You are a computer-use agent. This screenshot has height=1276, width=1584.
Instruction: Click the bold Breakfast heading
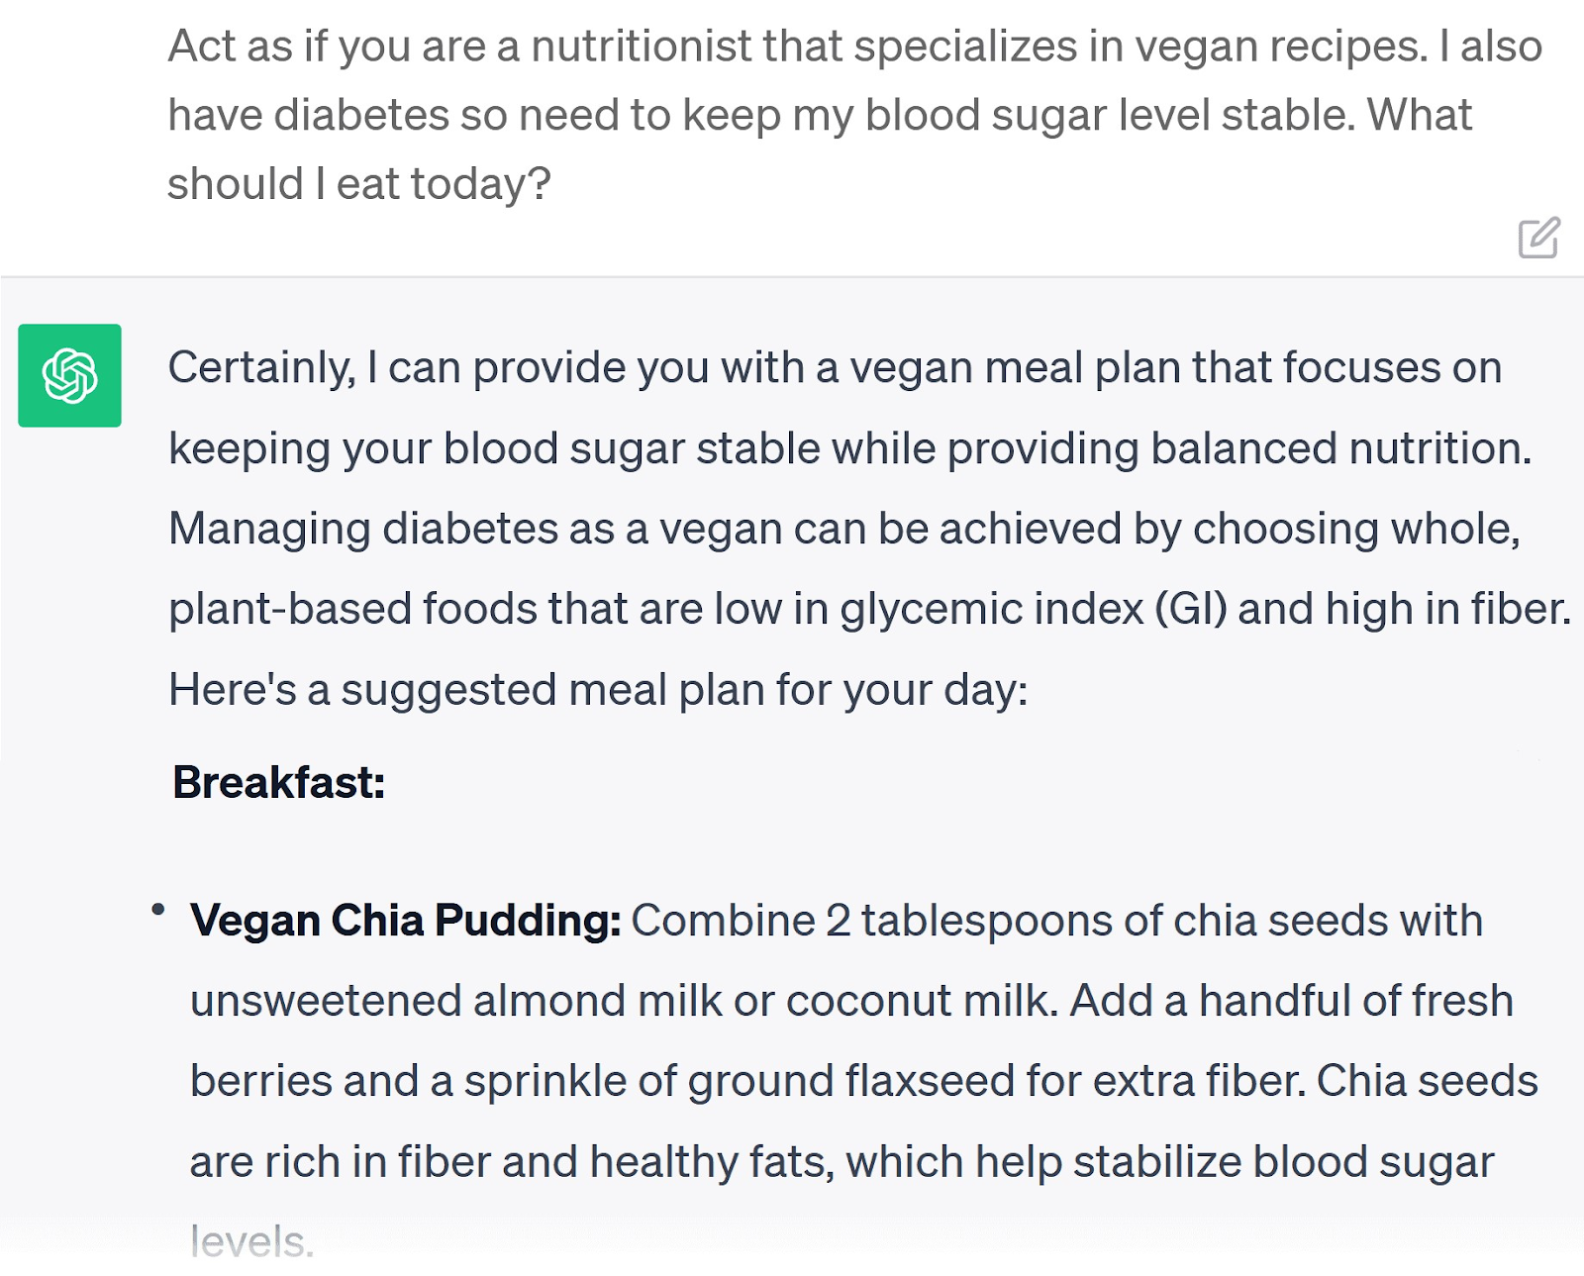[279, 784]
